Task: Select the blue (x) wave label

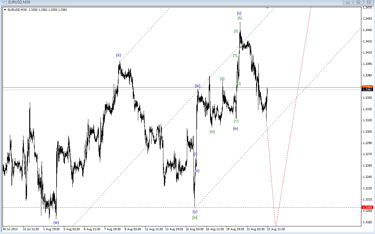Action: tap(119, 55)
